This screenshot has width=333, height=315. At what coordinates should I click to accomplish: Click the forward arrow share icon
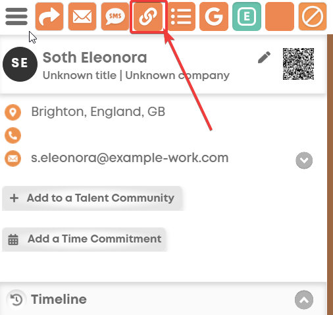tap(49, 16)
